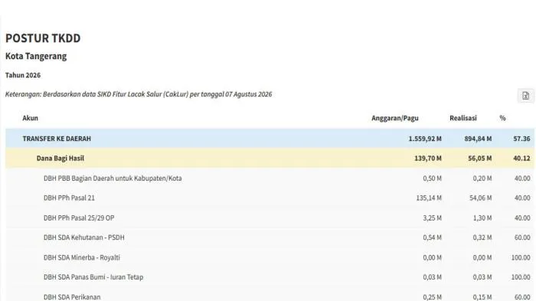
Task: Click the Keterangan SIKD CakLur note
Action: point(139,94)
